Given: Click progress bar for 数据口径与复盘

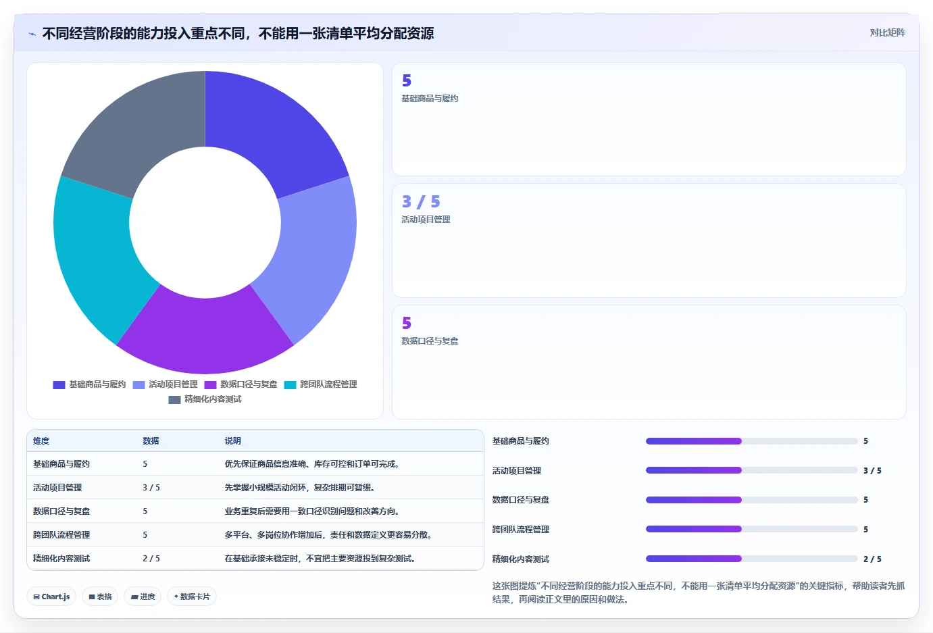Looking at the screenshot, I should click(751, 500).
